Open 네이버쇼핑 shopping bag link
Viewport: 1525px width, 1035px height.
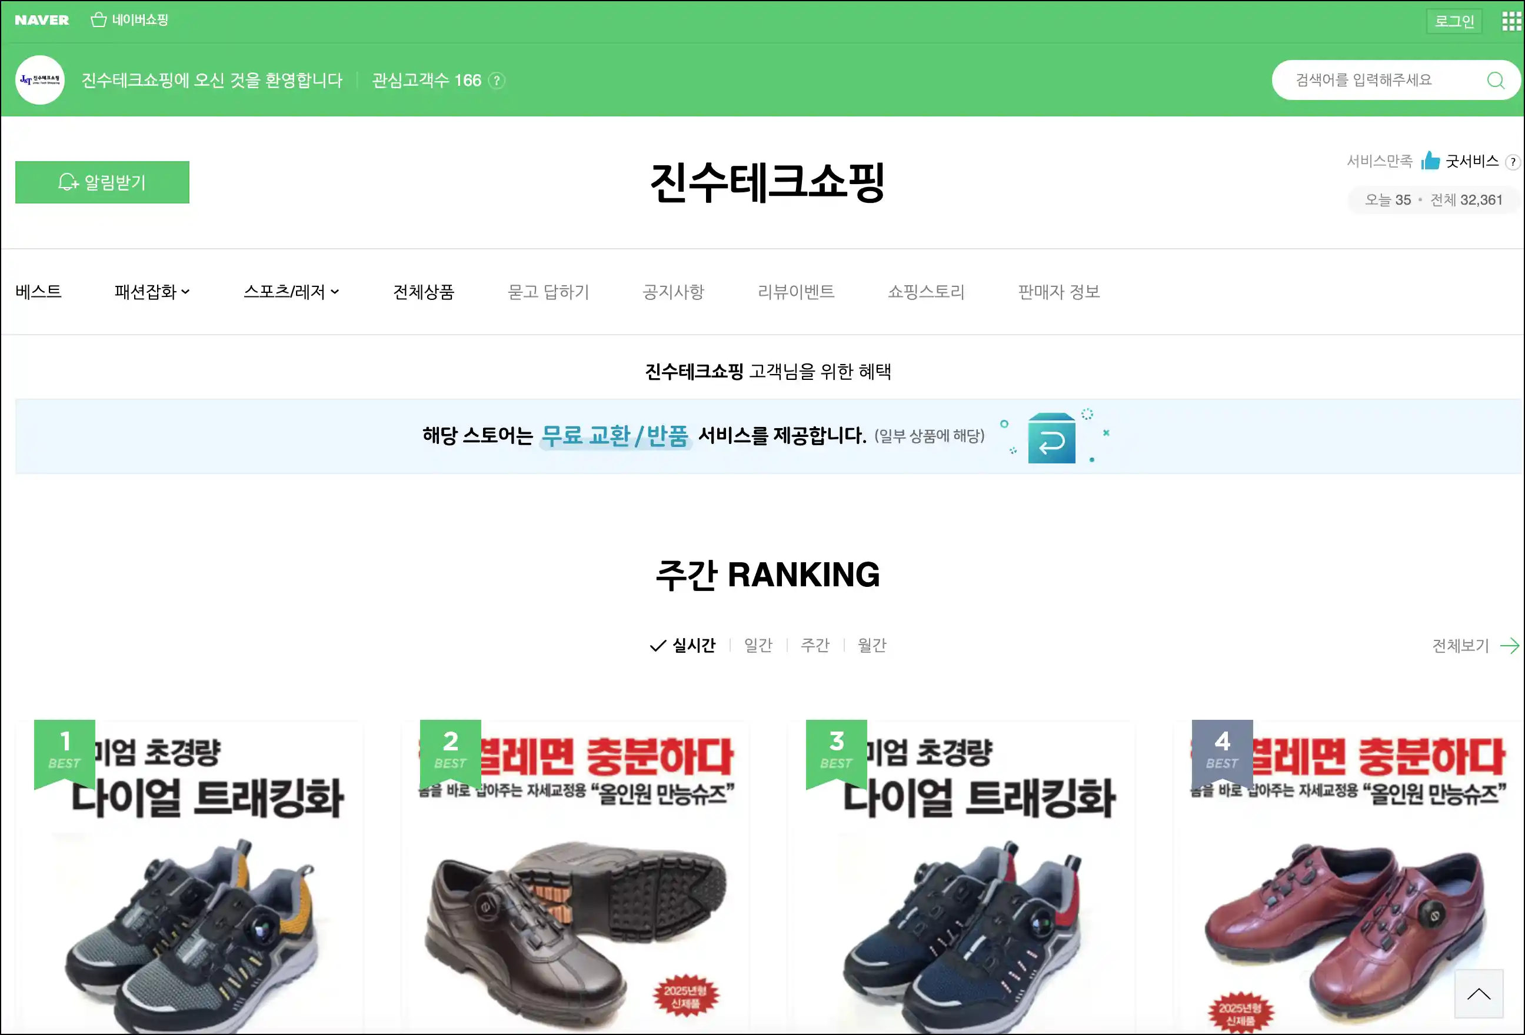pos(129,21)
